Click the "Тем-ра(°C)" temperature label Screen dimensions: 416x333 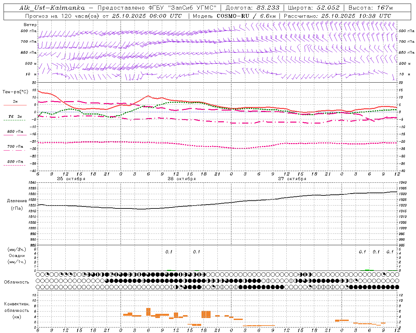coord(15,92)
